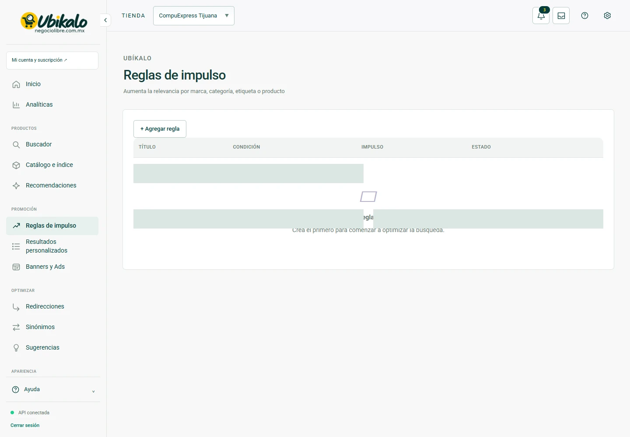Image resolution: width=630 pixels, height=437 pixels.
Task: Click the Sugerencias lightbulb icon
Action: pos(16,348)
